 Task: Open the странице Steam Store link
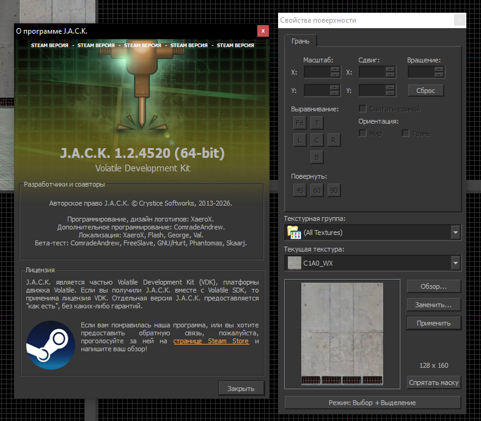[x=211, y=341]
